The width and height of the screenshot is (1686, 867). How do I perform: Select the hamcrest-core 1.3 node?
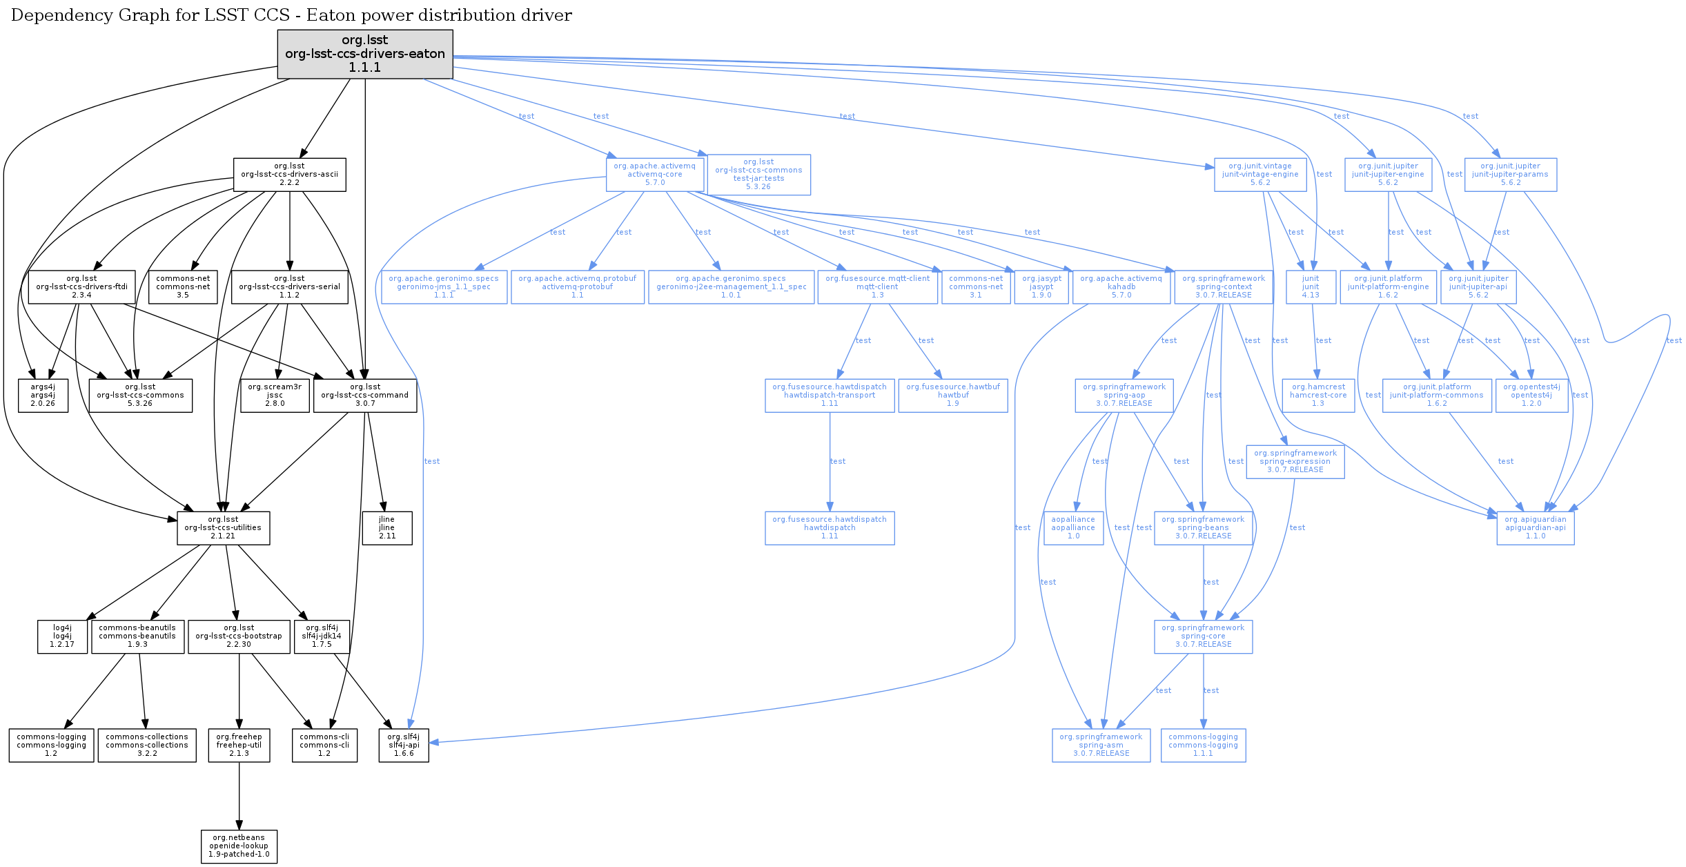(x=1317, y=396)
